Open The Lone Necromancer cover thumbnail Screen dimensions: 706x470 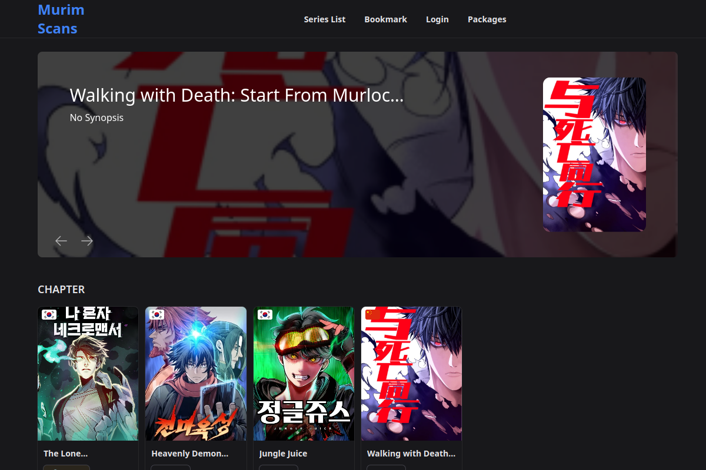point(88,374)
